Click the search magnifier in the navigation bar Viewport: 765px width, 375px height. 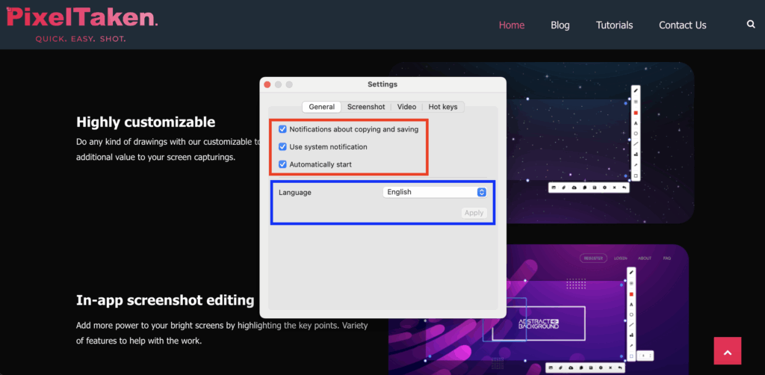[x=751, y=25]
